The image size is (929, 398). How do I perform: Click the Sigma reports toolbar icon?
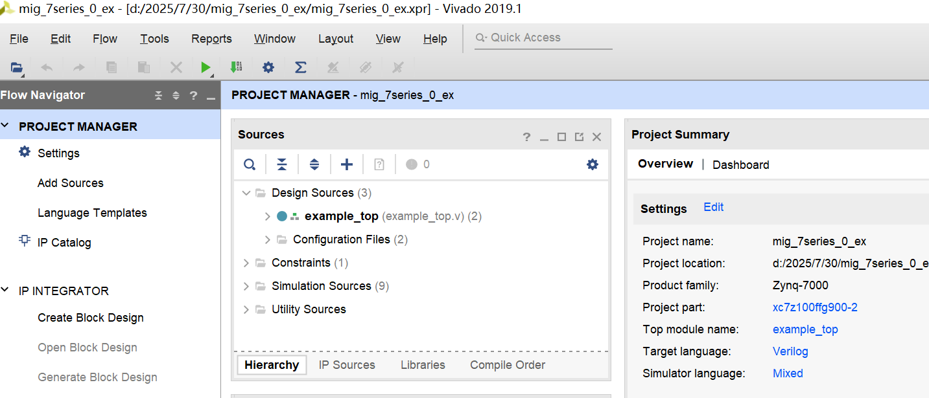(300, 67)
